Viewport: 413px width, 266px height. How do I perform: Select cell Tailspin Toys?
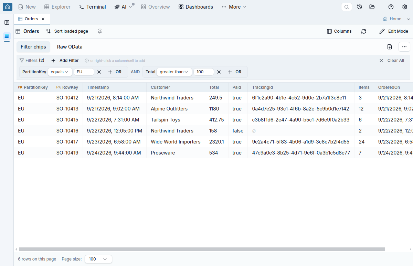(x=176, y=120)
